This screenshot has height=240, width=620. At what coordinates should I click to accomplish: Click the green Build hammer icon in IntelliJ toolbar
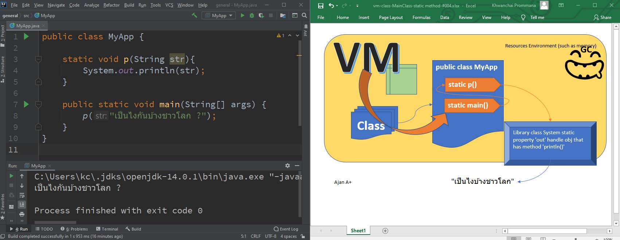point(194,15)
